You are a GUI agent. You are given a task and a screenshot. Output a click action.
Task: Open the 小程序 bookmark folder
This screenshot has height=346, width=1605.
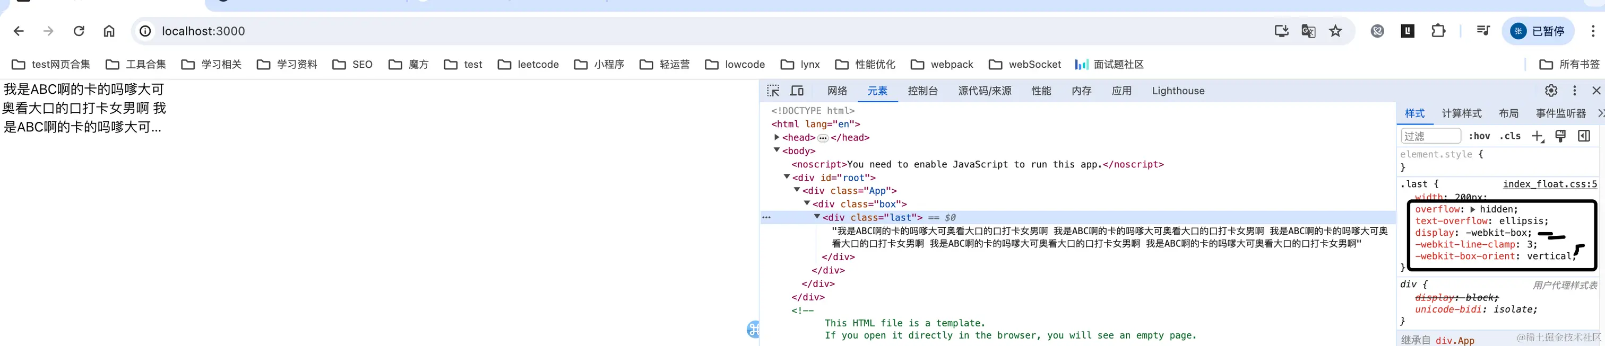coord(599,65)
